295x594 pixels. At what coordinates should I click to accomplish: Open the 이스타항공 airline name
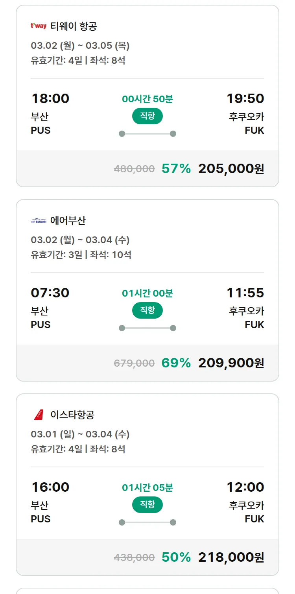72,415
